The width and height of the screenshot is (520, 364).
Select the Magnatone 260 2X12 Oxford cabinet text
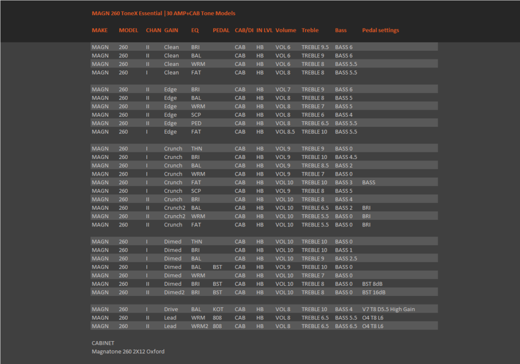pos(128,351)
